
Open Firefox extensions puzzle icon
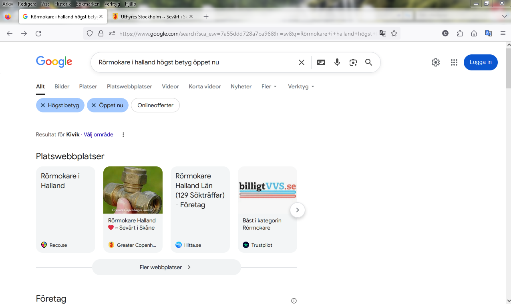tap(460, 34)
